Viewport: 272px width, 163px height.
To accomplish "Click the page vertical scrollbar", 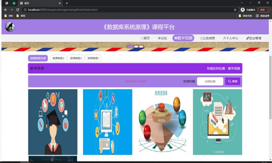I will click(x=270, y=88).
